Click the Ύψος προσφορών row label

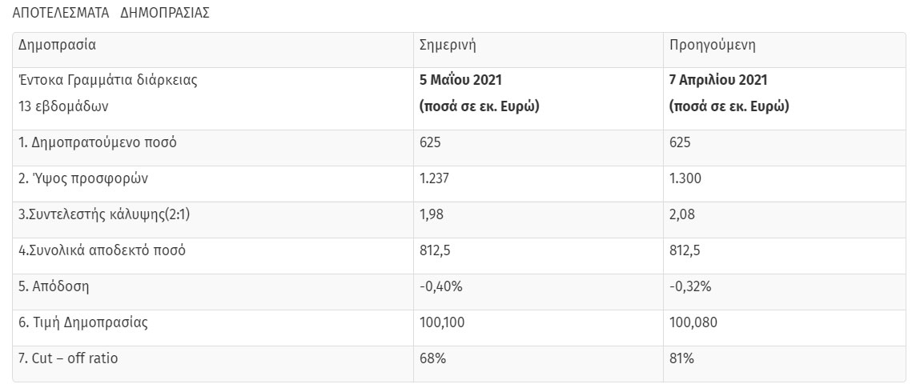tap(82, 178)
